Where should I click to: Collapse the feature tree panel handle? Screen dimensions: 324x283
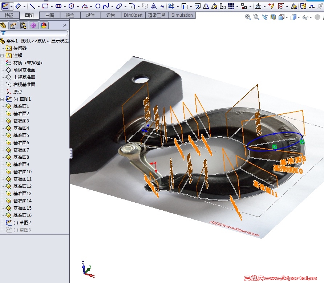point(71,154)
